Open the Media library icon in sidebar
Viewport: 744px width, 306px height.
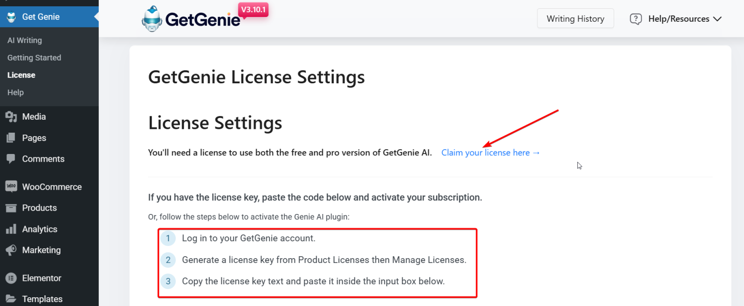coord(12,116)
